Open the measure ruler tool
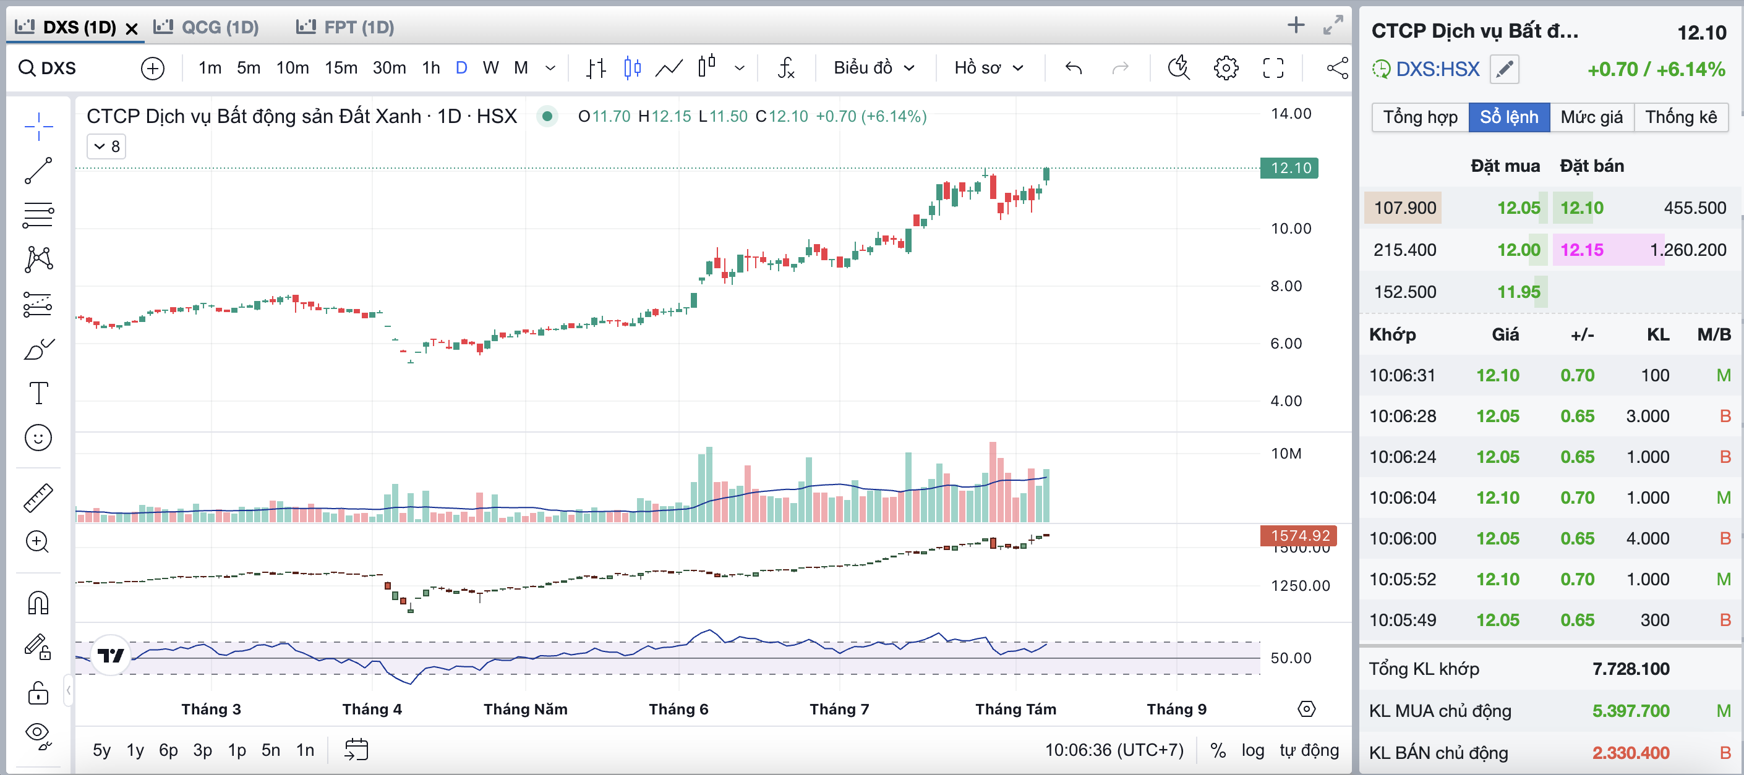The height and width of the screenshot is (775, 1744). pyautogui.click(x=38, y=498)
